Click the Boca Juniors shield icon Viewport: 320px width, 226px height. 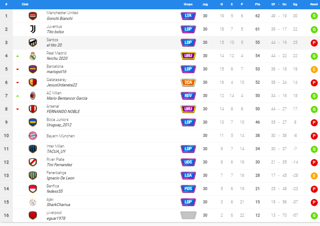pyautogui.click(x=33, y=122)
